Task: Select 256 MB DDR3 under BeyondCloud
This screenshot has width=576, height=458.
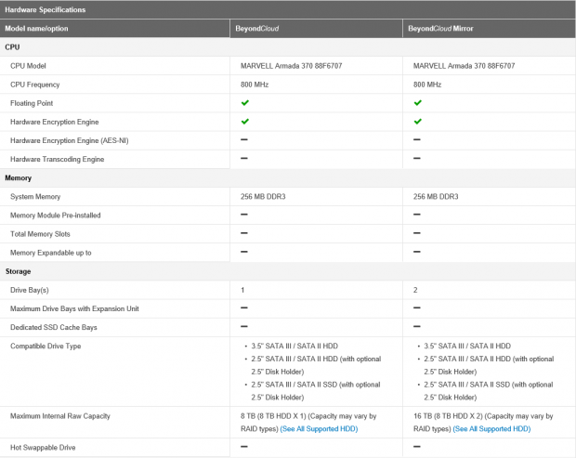Action: [x=263, y=197]
